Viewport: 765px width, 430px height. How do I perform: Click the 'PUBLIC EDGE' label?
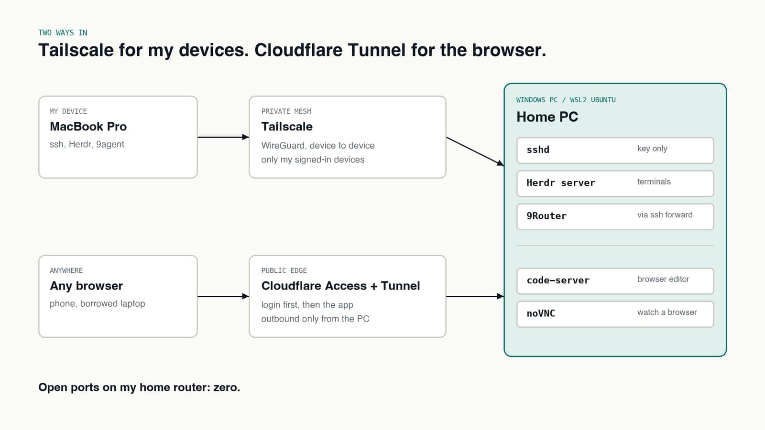(x=284, y=270)
